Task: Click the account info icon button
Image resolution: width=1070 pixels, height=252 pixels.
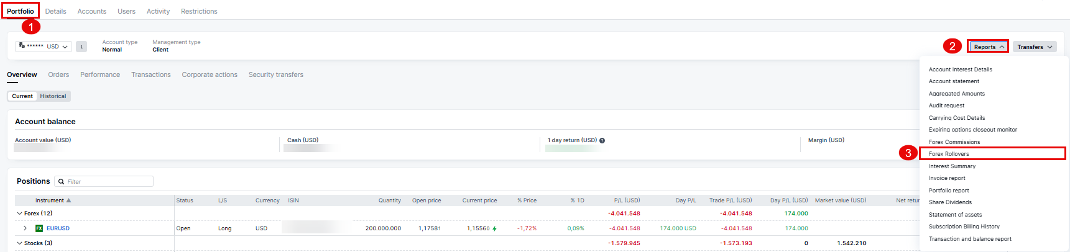Action: [81, 47]
